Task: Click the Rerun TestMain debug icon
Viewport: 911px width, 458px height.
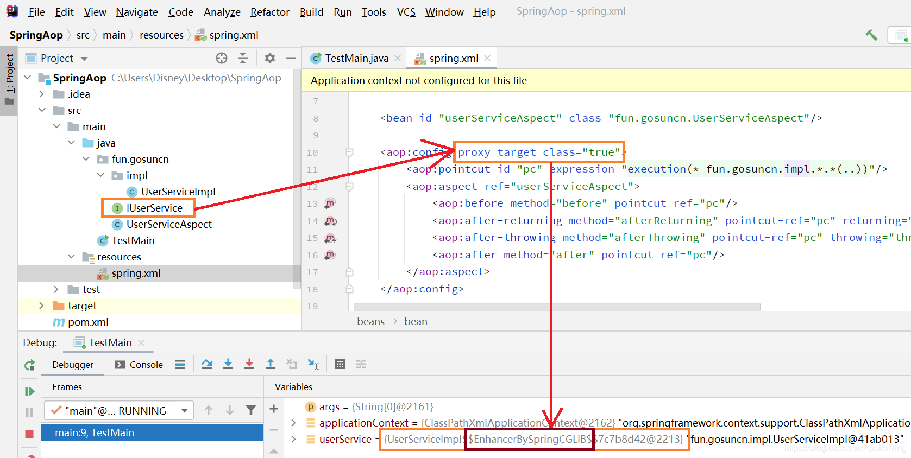Action: coord(29,365)
